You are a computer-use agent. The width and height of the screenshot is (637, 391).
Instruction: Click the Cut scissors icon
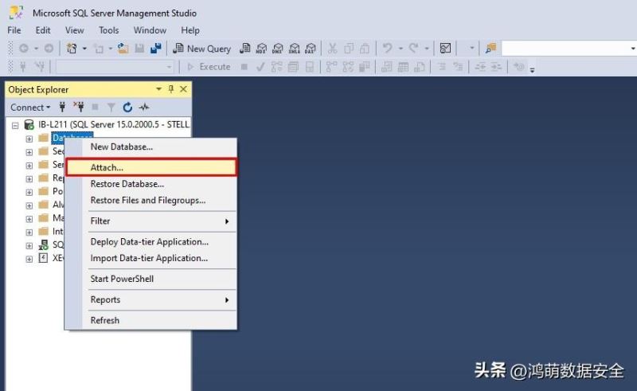pyautogui.click(x=333, y=49)
